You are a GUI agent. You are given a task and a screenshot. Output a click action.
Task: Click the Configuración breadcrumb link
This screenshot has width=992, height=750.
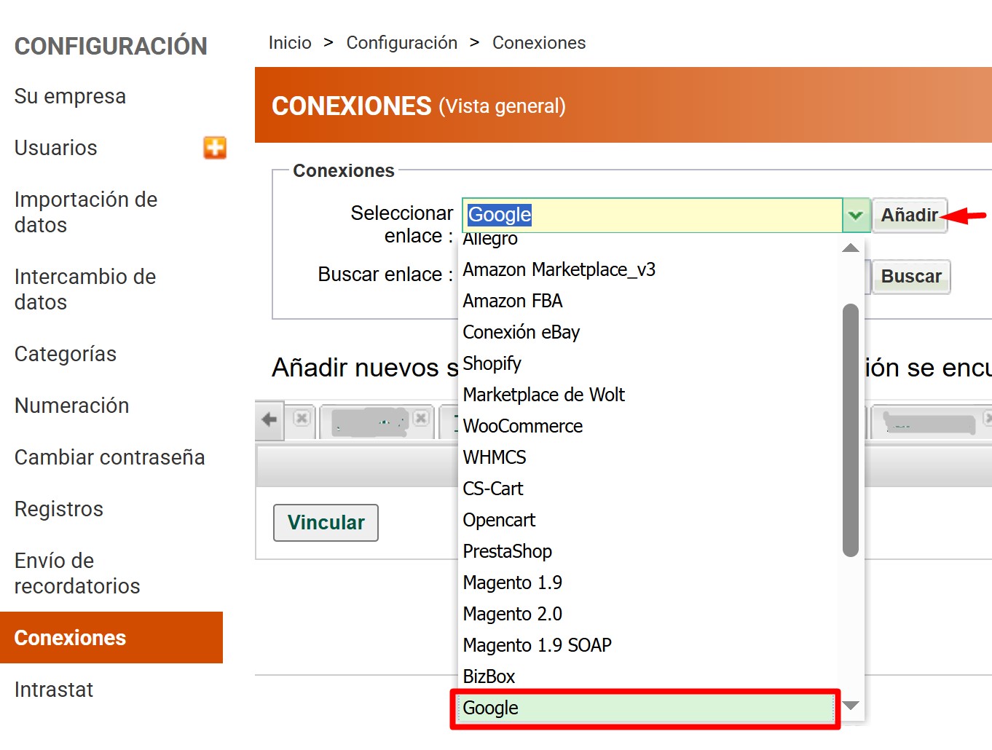tap(402, 43)
